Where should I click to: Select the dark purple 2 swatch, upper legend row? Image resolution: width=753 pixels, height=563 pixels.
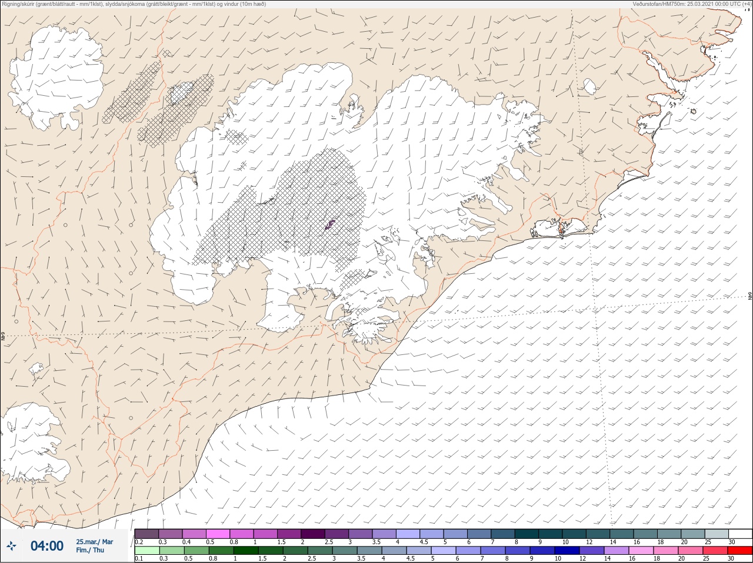(x=312, y=534)
